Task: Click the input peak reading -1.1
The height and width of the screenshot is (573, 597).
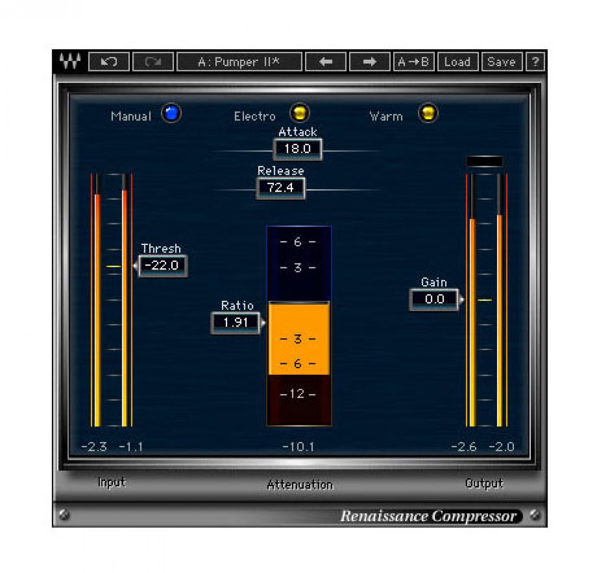Action: [x=131, y=447]
